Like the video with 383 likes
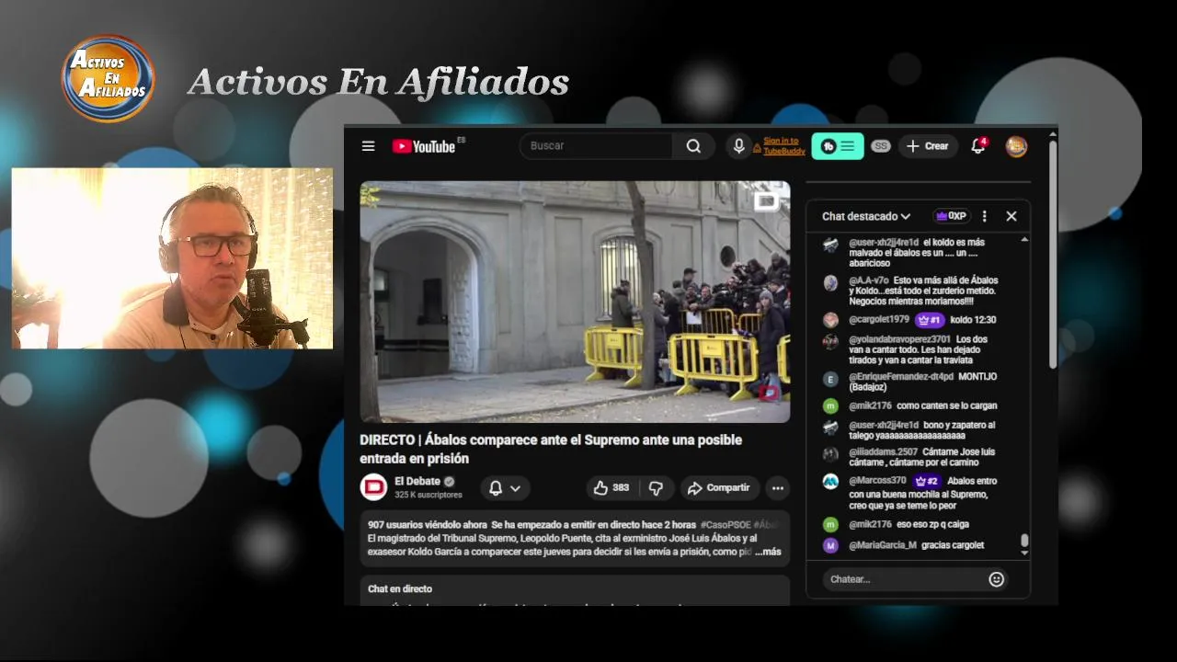 (x=611, y=488)
